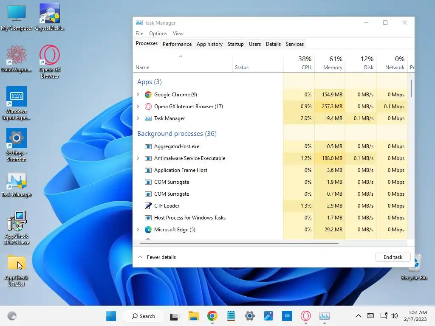Click the 257.3 MB memory value
Screen dimensions: 435x326
click(x=332, y=107)
